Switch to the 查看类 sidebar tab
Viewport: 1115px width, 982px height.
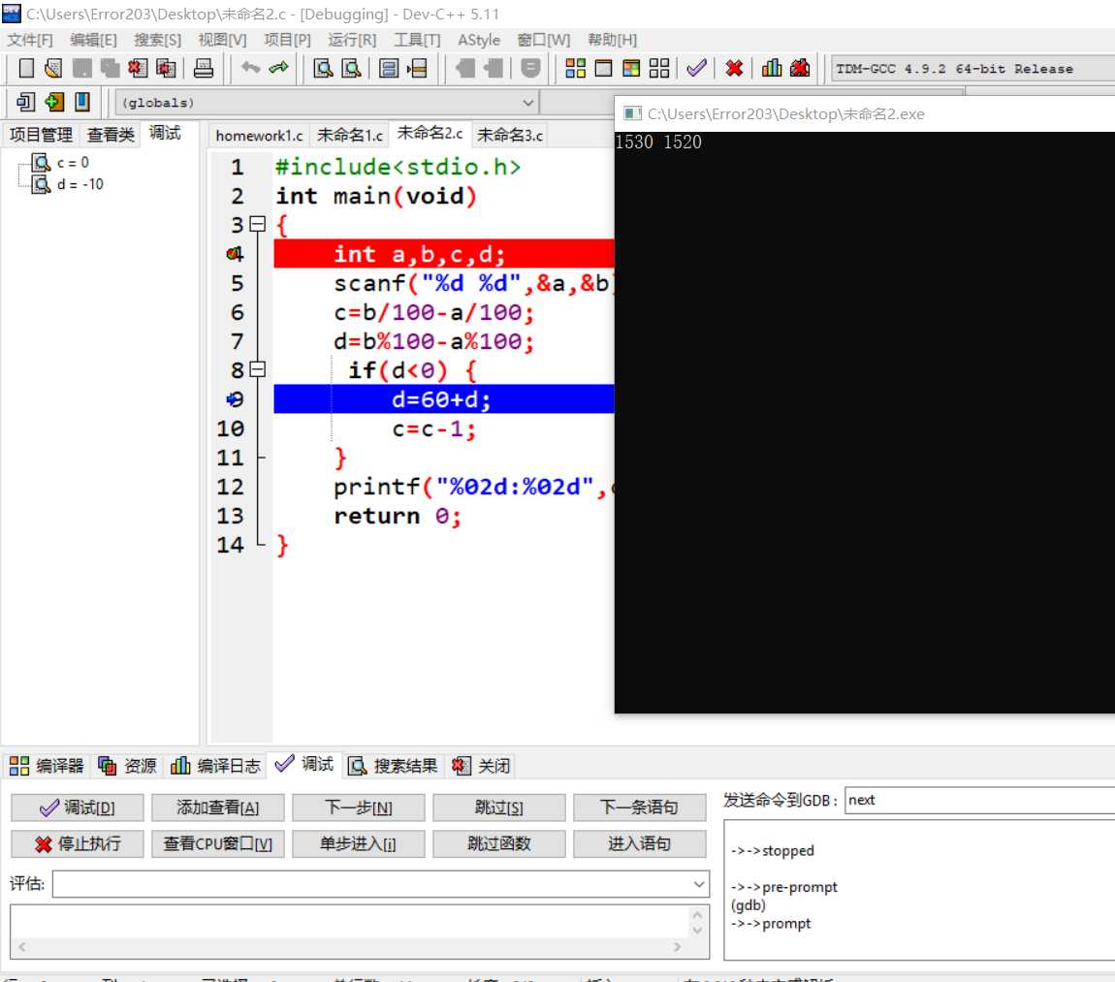point(111,135)
